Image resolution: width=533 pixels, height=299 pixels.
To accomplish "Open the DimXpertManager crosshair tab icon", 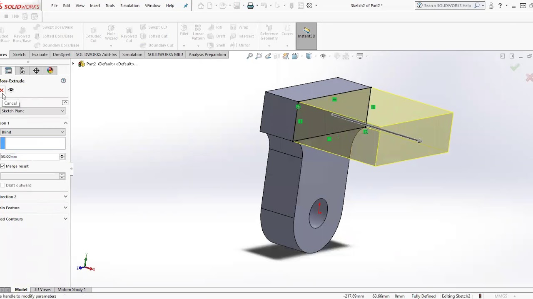I will point(36,71).
